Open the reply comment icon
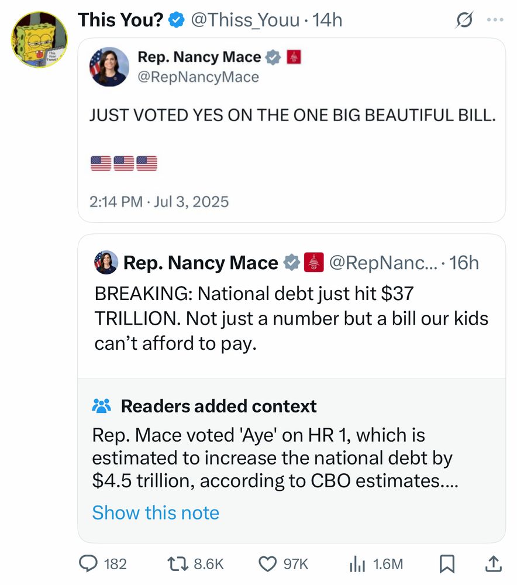517x585 pixels. coord(88,563)
